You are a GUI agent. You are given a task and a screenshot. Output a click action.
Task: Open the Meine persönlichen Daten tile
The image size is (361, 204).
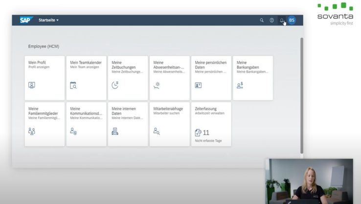211,77
